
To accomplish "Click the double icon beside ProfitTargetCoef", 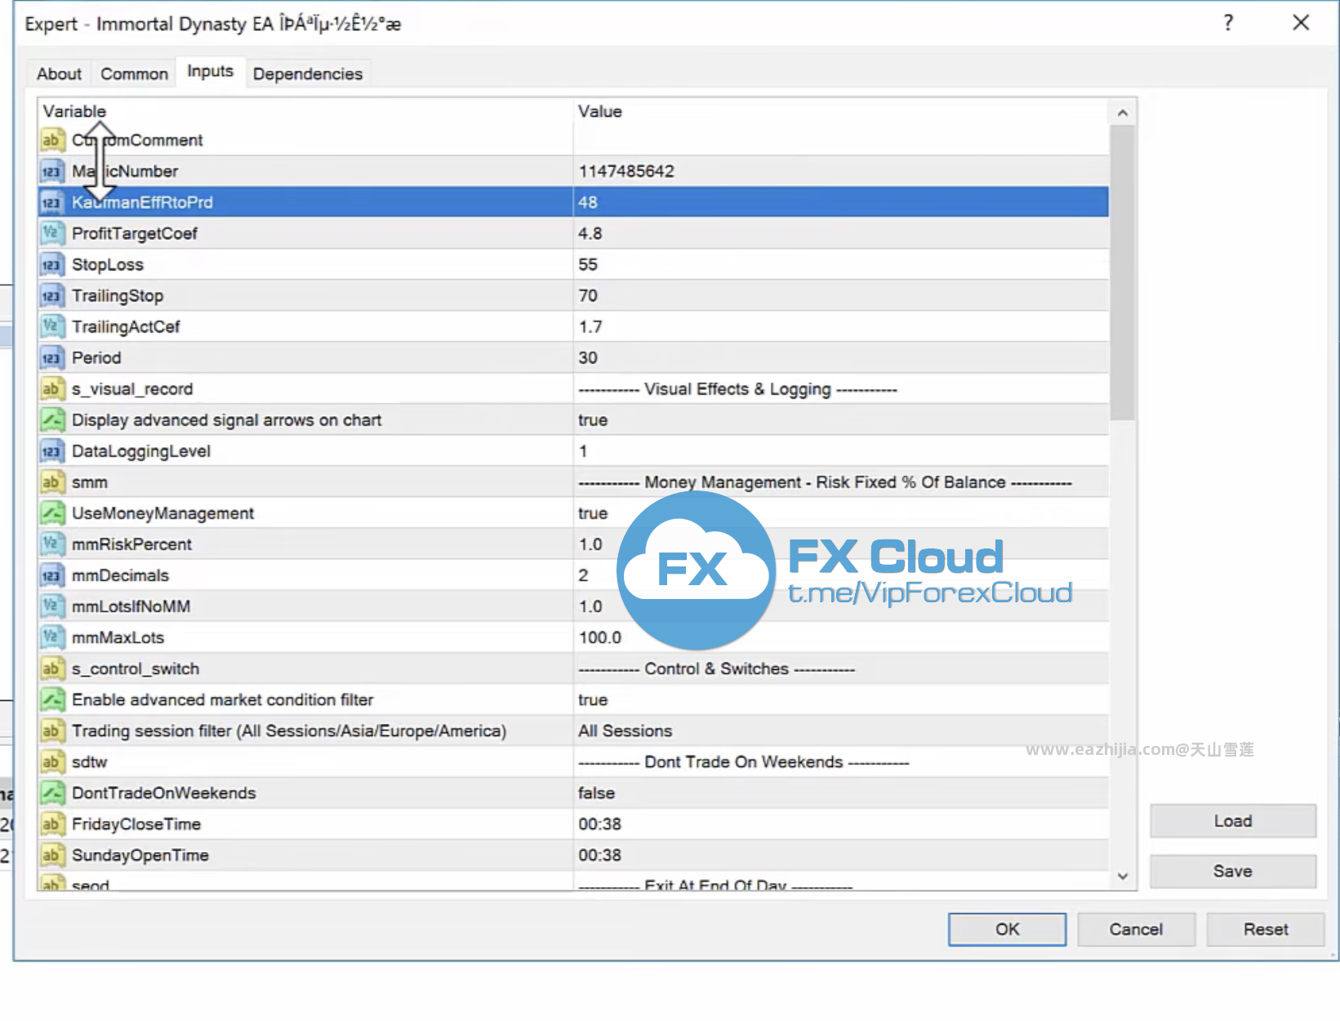I will pyautogui.click(x=51, y=233).
